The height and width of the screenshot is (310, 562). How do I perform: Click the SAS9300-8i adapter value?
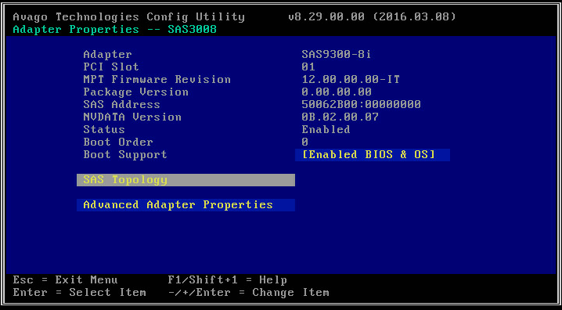point(337,55)
